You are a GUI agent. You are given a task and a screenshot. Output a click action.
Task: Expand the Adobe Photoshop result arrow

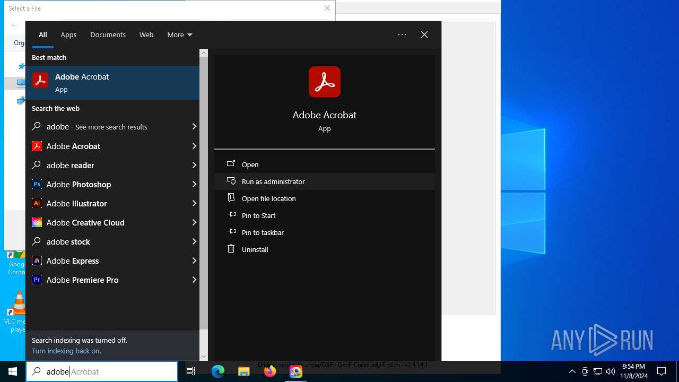(194, 184)
